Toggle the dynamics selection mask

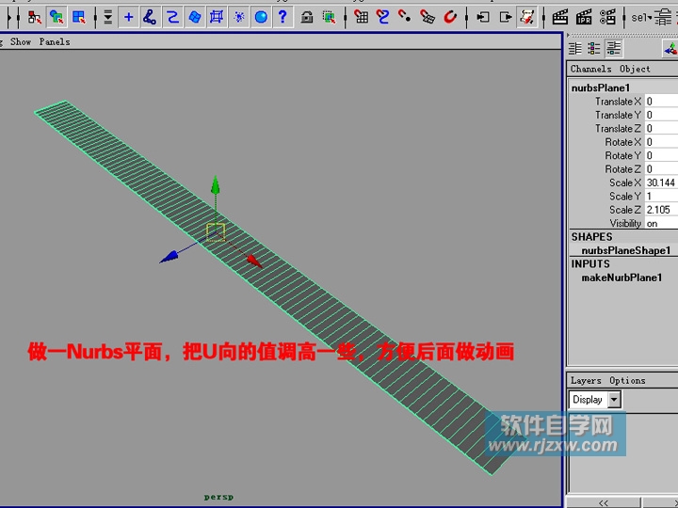(238, 17)
